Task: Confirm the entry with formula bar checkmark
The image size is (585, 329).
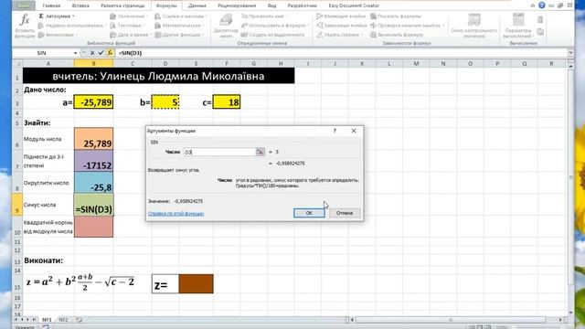Action: [x=101, y=53]
